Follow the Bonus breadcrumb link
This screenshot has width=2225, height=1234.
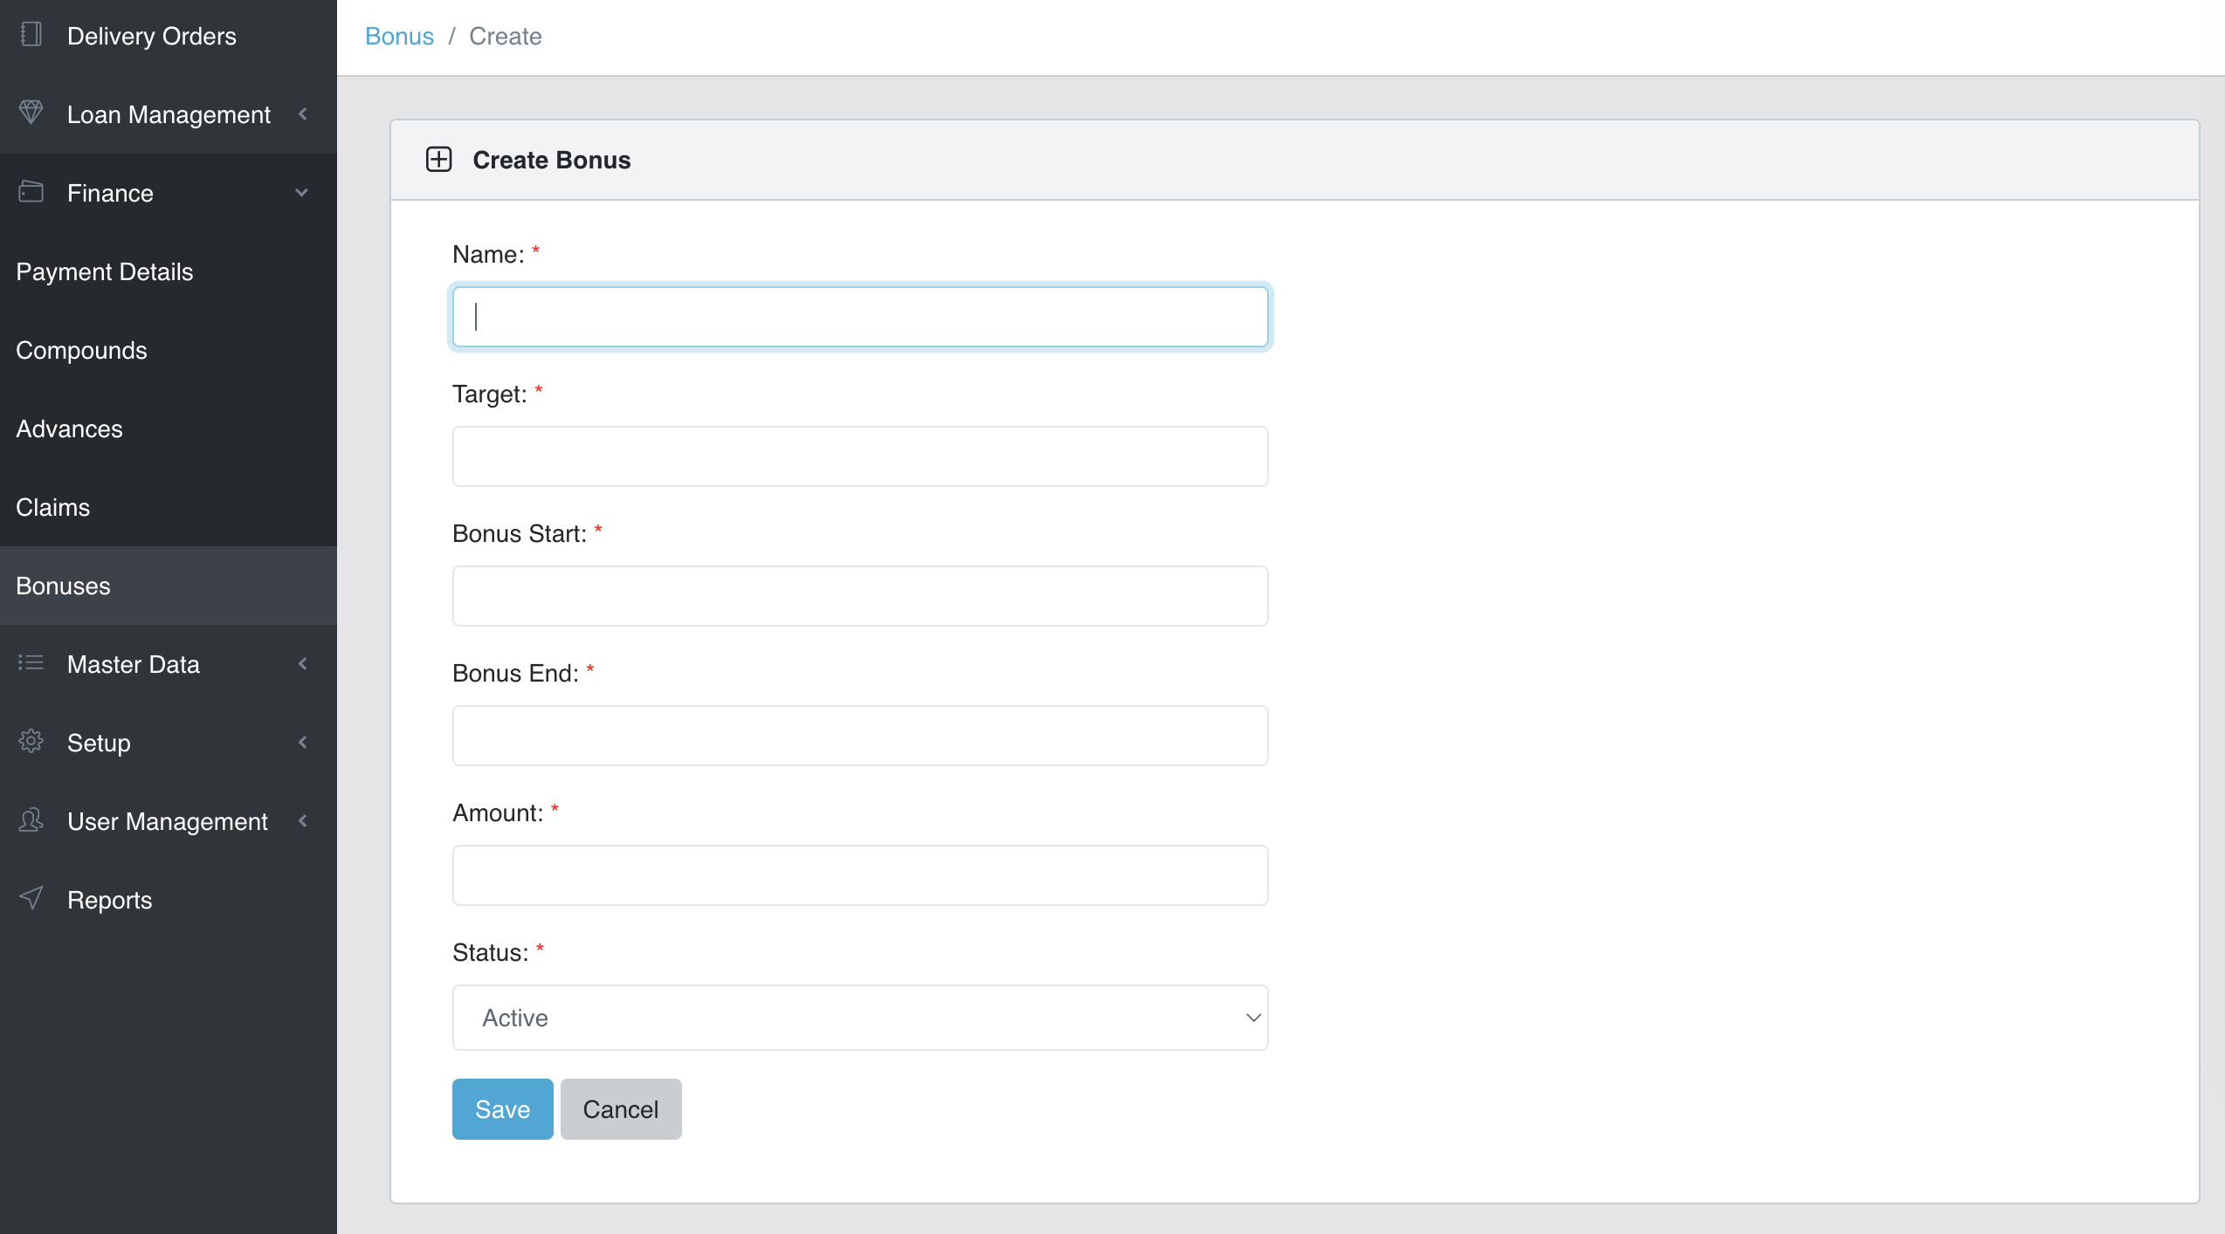click(399, 37)
